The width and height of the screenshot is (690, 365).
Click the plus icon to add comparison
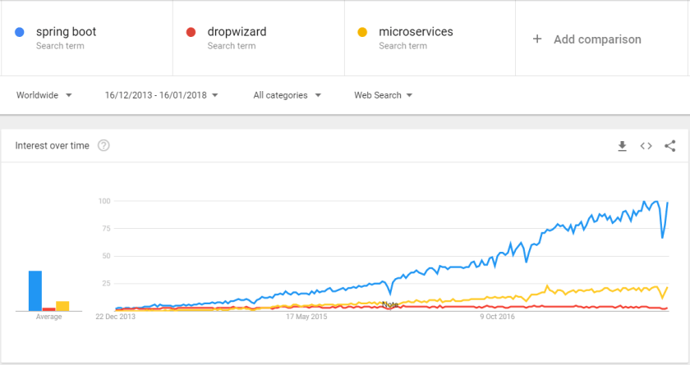point(537,39)
